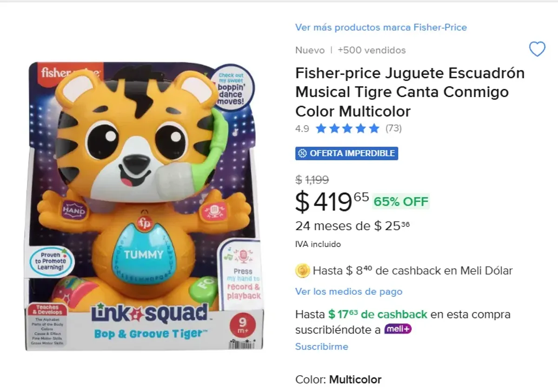Viewport: 558px width, 391px height.
Task: Click the crossed-out $1,199 original price
Action: tap(312, 179)
